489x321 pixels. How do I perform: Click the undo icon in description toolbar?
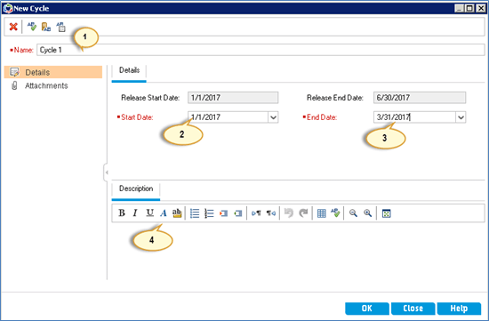click(289, 213)
